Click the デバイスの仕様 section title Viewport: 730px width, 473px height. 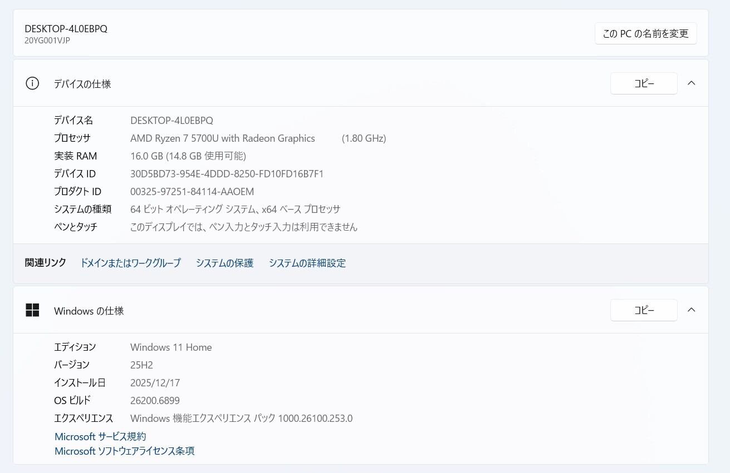[x=82, y=84]
